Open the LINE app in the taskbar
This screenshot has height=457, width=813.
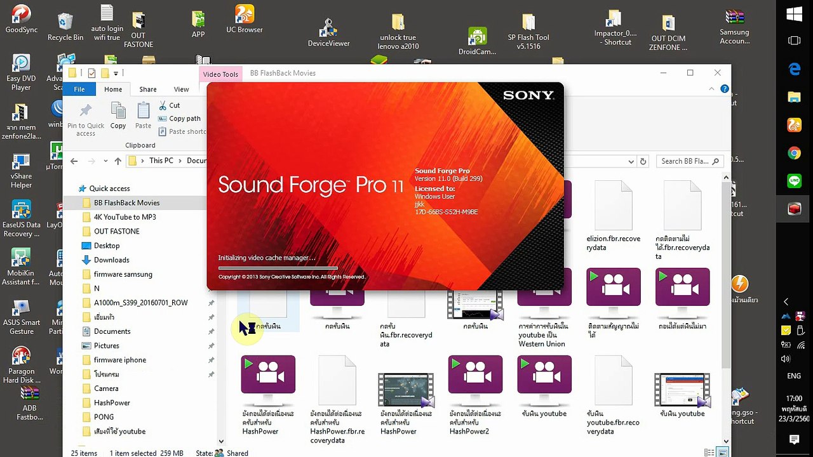tap(794, 181)
